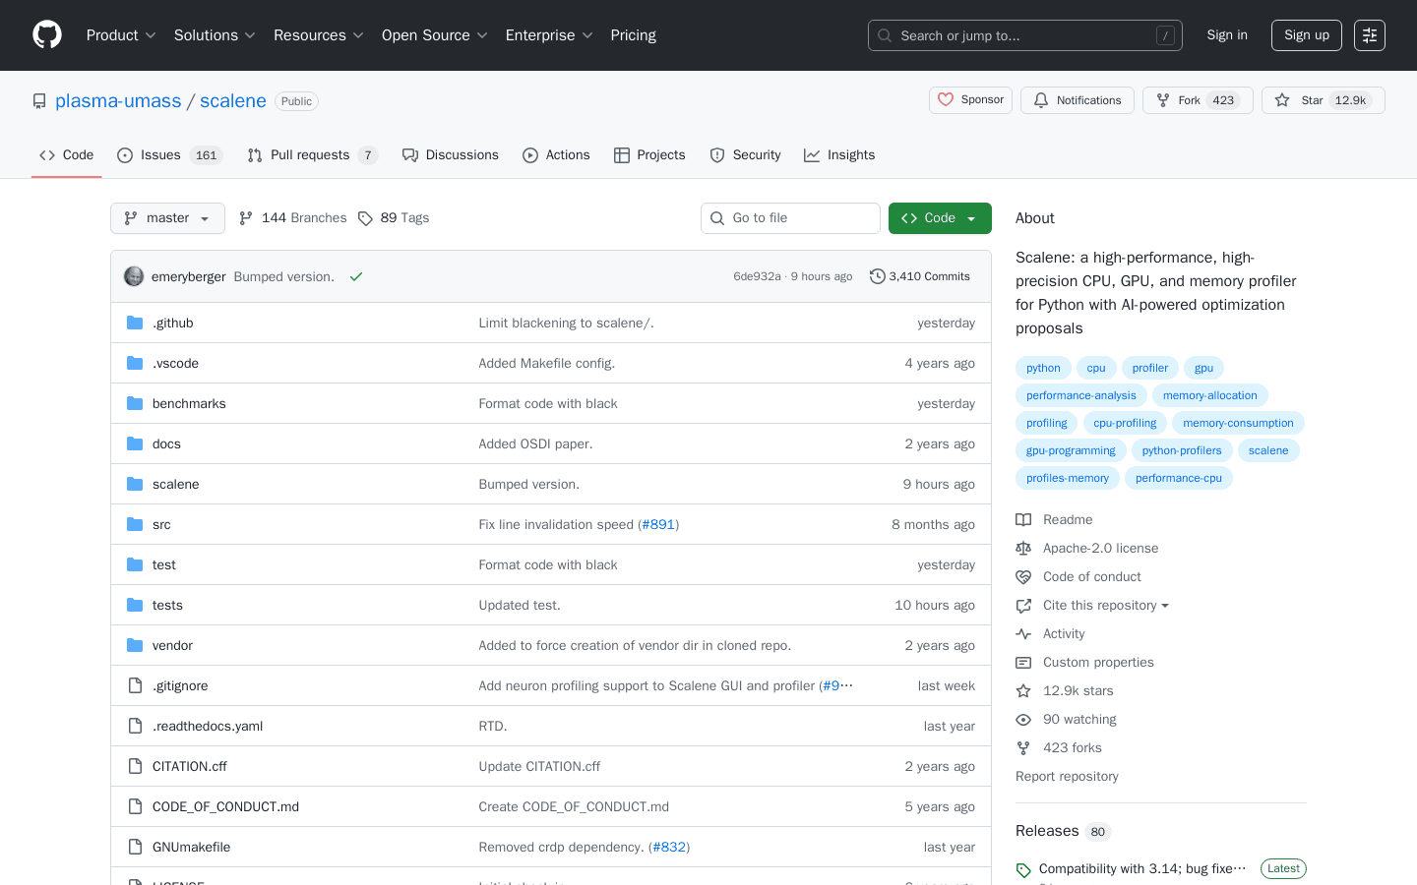Open the .github folder

tap(173, 323)
